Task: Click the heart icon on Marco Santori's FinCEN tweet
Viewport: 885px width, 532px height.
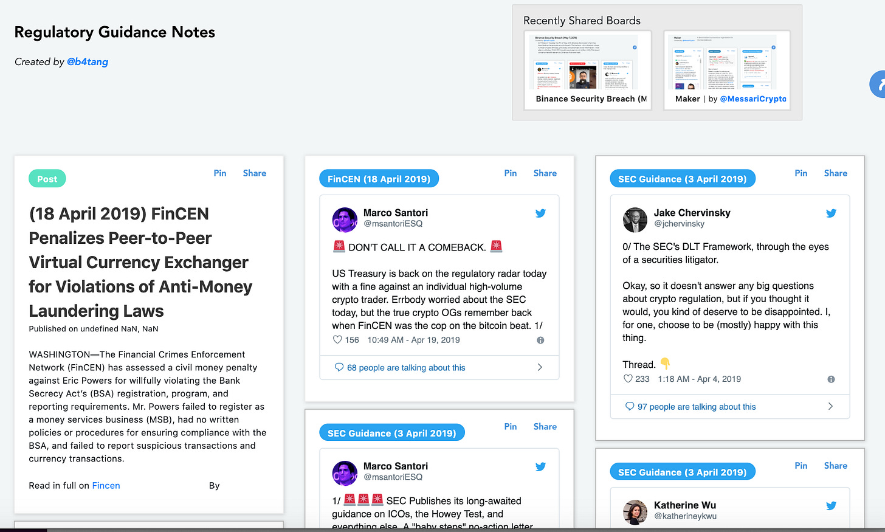Action: click(x=337, y=340)
